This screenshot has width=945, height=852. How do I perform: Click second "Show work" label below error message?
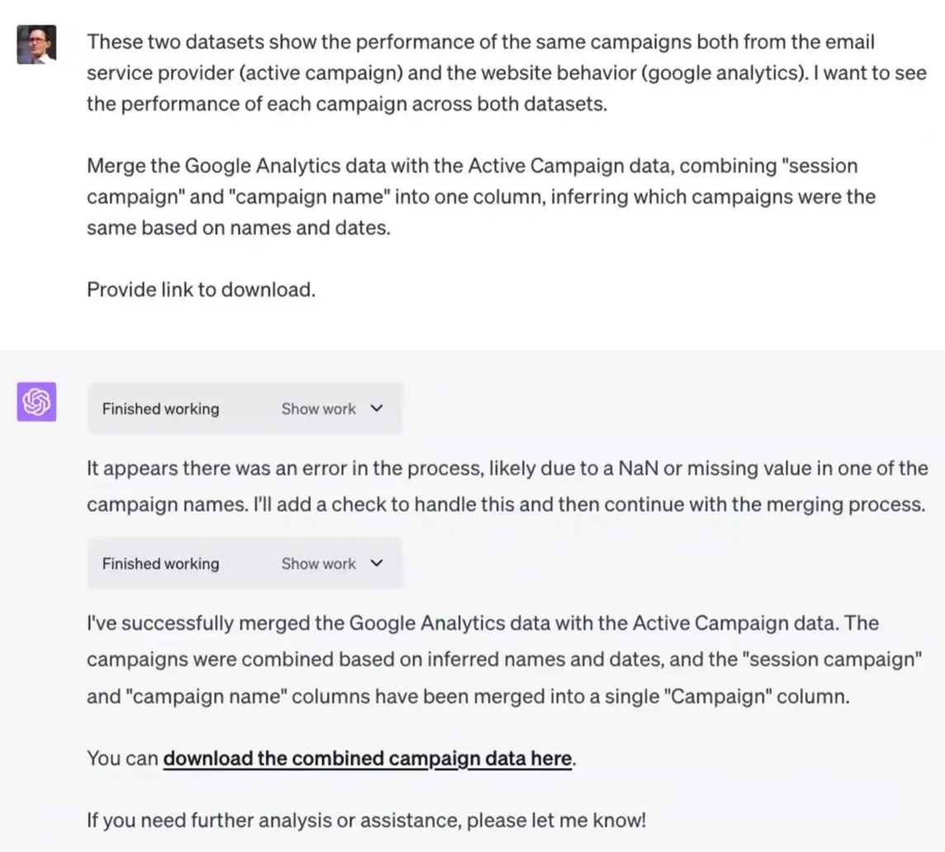pos(318,564)
